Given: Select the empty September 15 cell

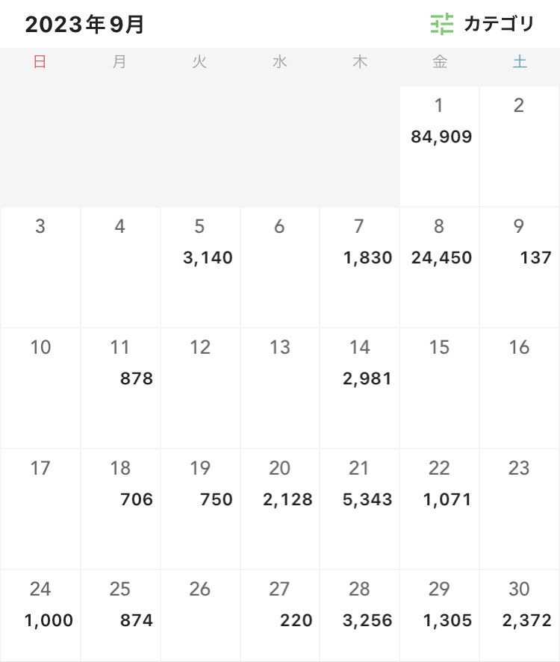Looking at the screenshot, I should click(439, 388).
